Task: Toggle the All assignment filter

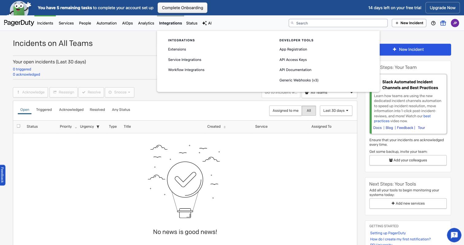Action: (309, 111)
